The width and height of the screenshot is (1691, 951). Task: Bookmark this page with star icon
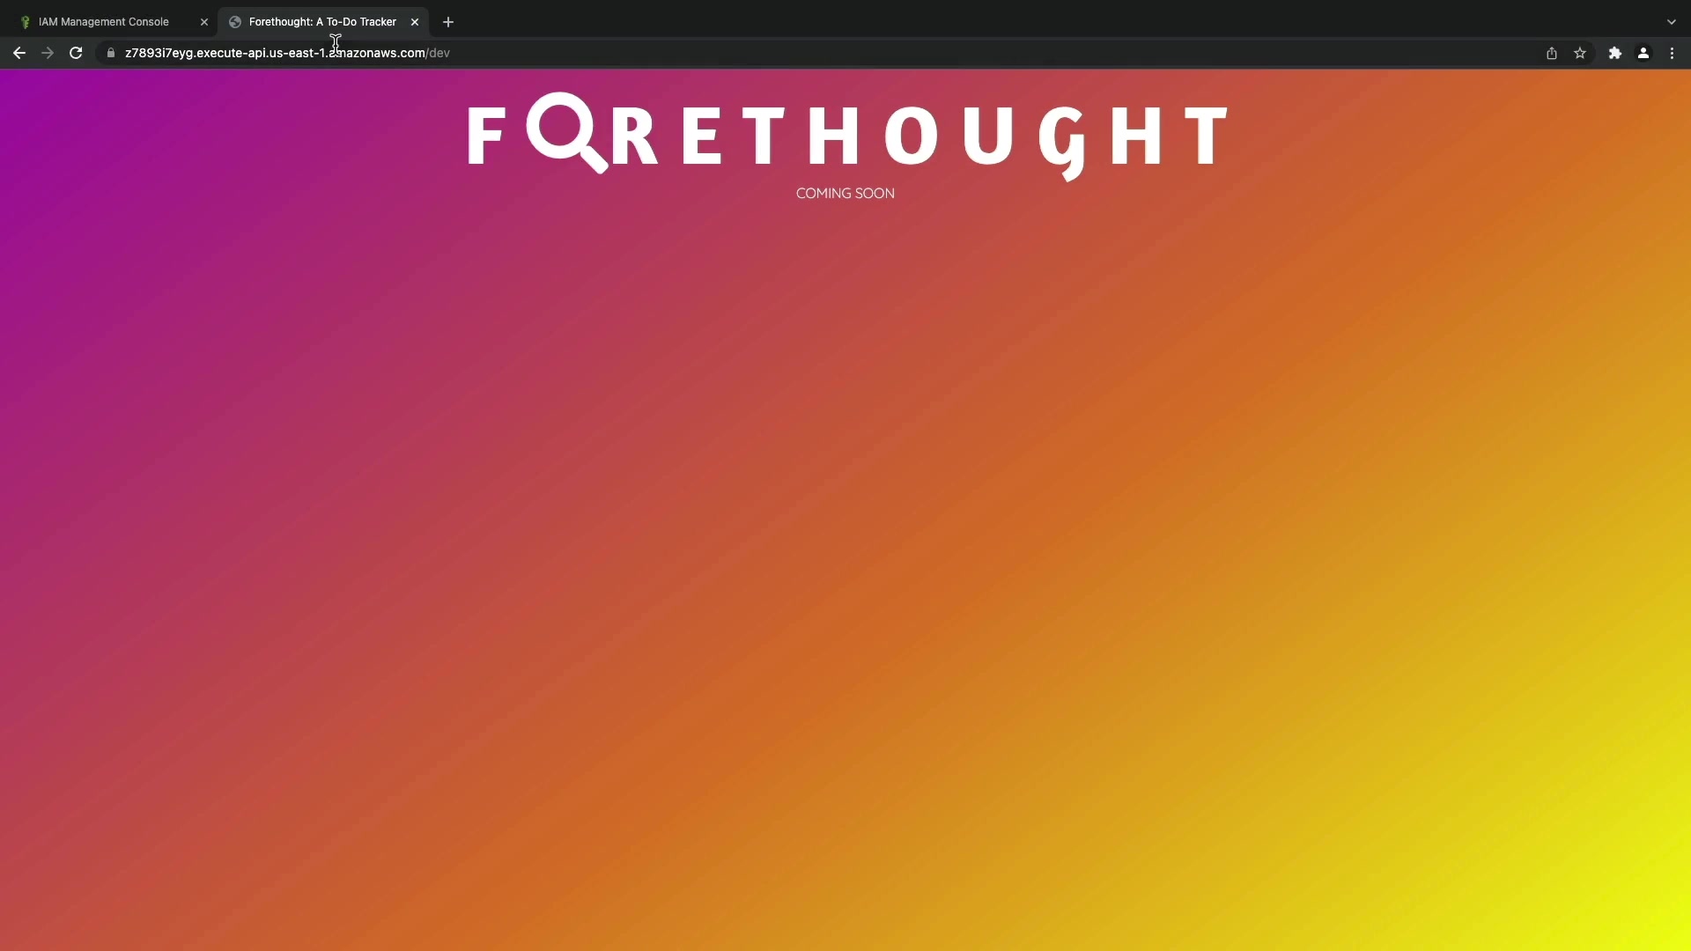(x=1580, y=53)
